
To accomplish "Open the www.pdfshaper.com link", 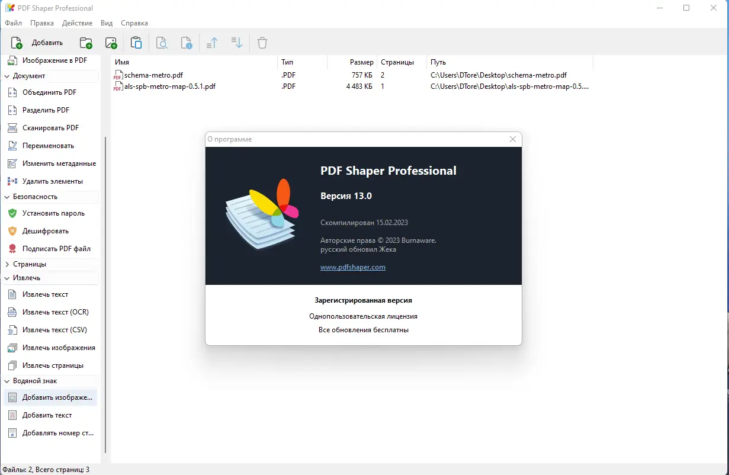I will [352, 267].
